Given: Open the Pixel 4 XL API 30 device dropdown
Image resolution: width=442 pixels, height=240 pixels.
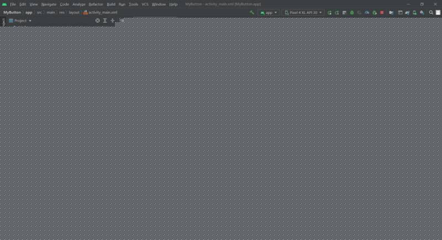Looking at the screenshot, I should coord(303,12).
